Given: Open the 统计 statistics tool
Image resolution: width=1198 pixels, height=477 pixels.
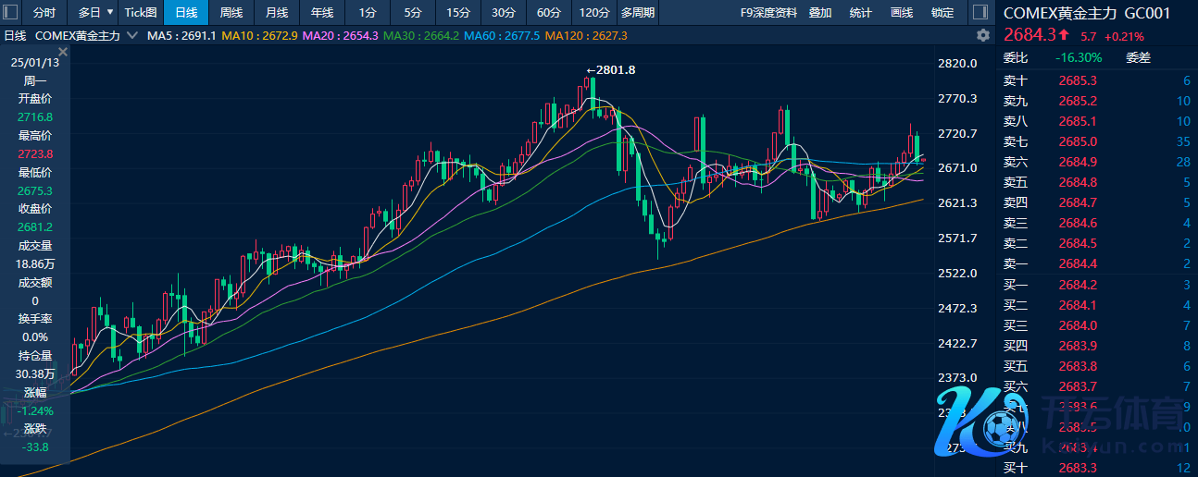Looking at the screenshot, I should point(860,13).
